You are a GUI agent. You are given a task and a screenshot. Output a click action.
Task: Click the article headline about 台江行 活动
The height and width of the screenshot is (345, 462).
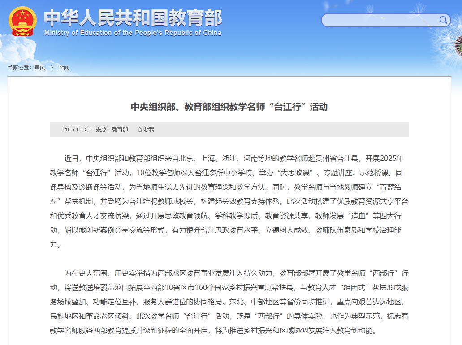click(x=229, y=107)
